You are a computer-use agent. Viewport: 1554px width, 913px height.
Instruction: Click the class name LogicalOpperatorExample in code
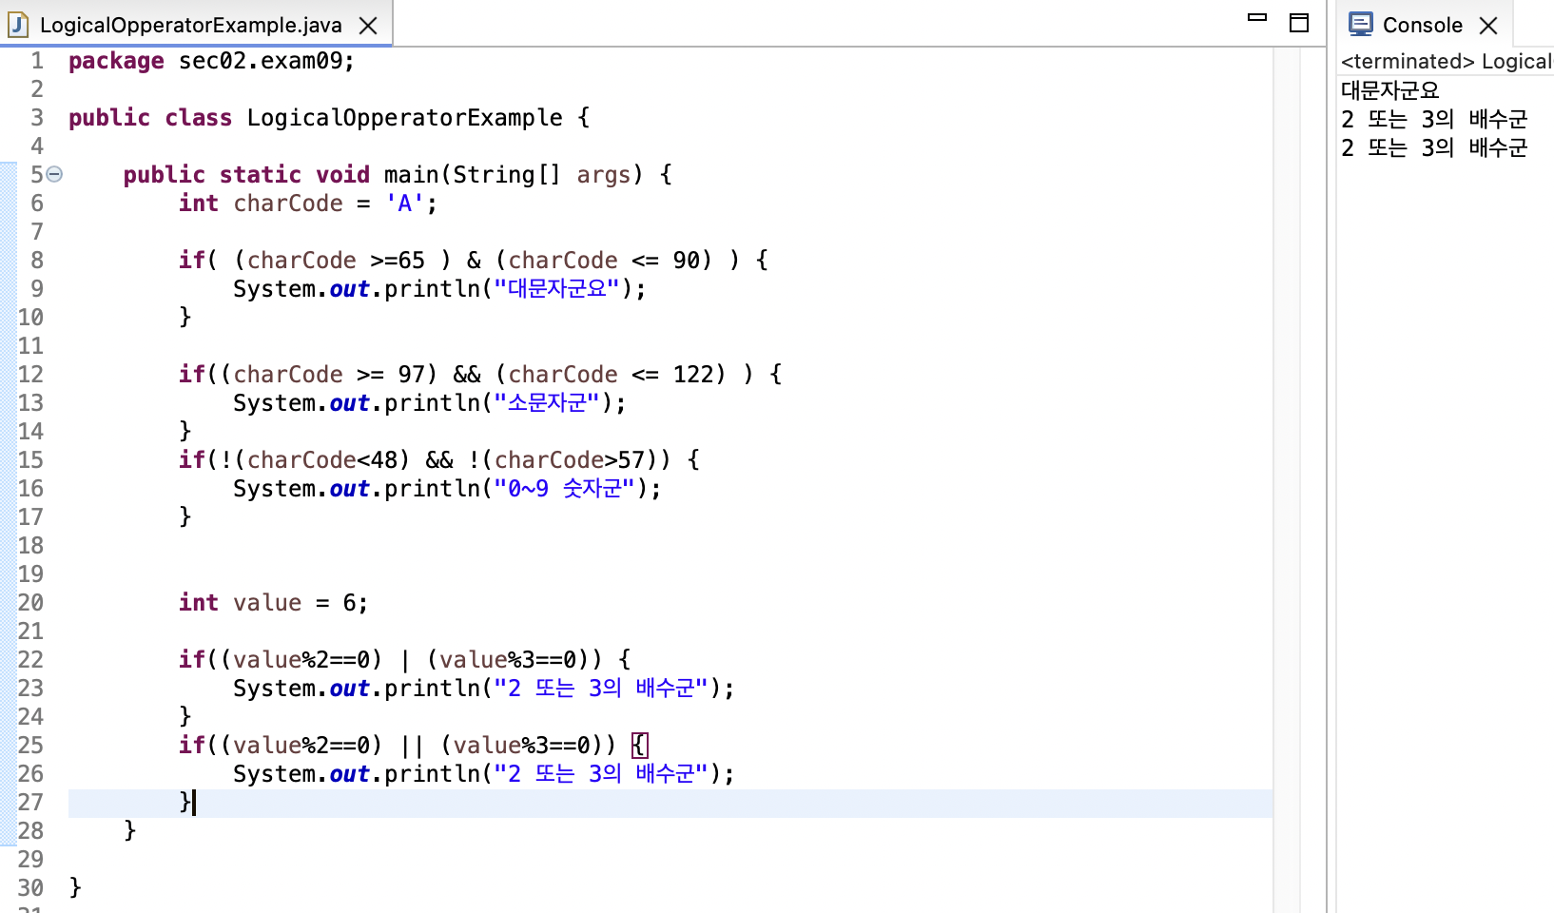[404, 118]
